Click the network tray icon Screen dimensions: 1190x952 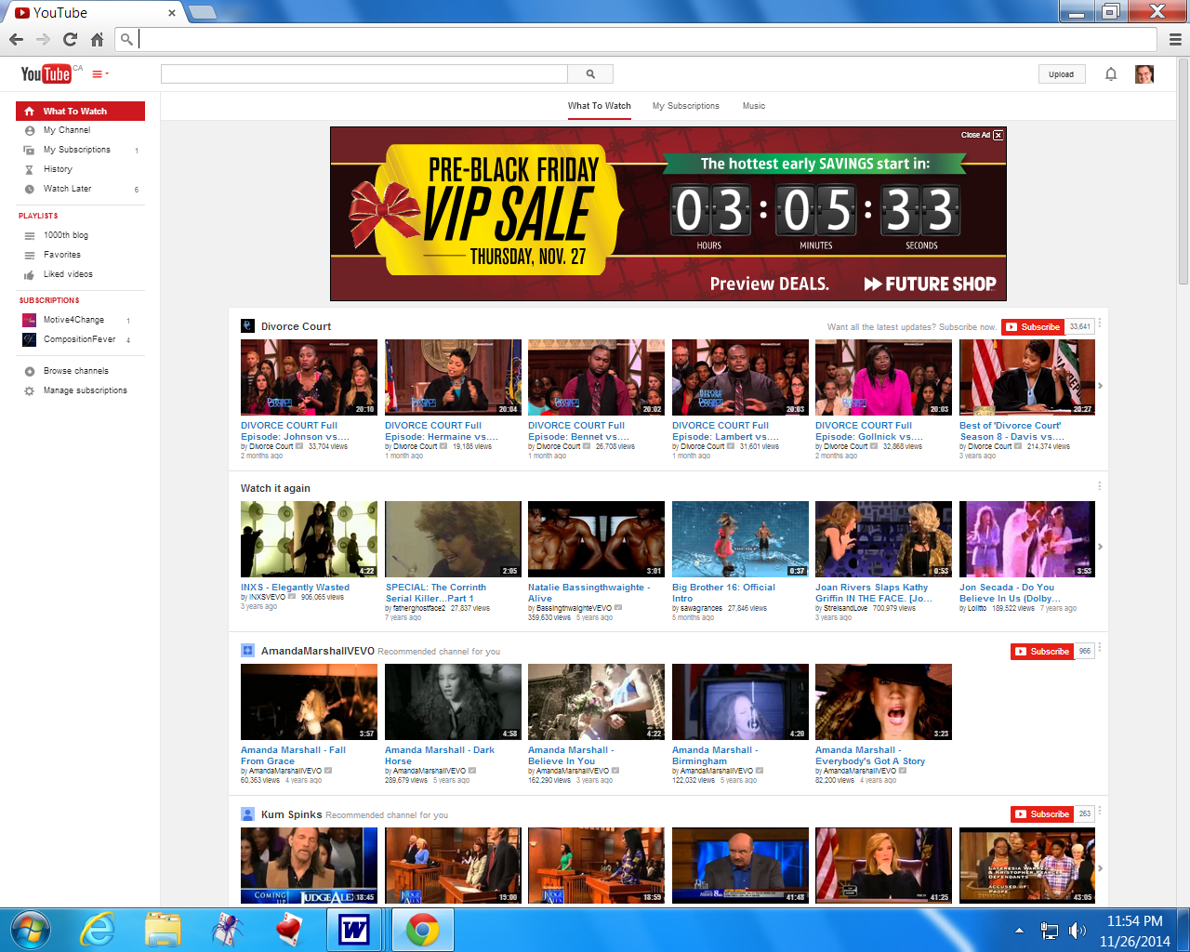(x=1050, y=931)
